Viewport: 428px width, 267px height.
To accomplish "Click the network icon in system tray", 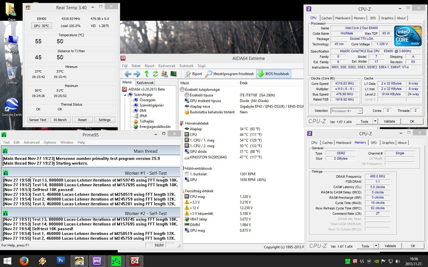I will click(391, 261).
